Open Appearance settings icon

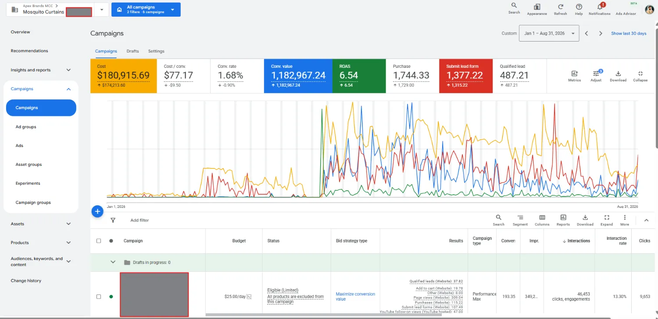537,9
